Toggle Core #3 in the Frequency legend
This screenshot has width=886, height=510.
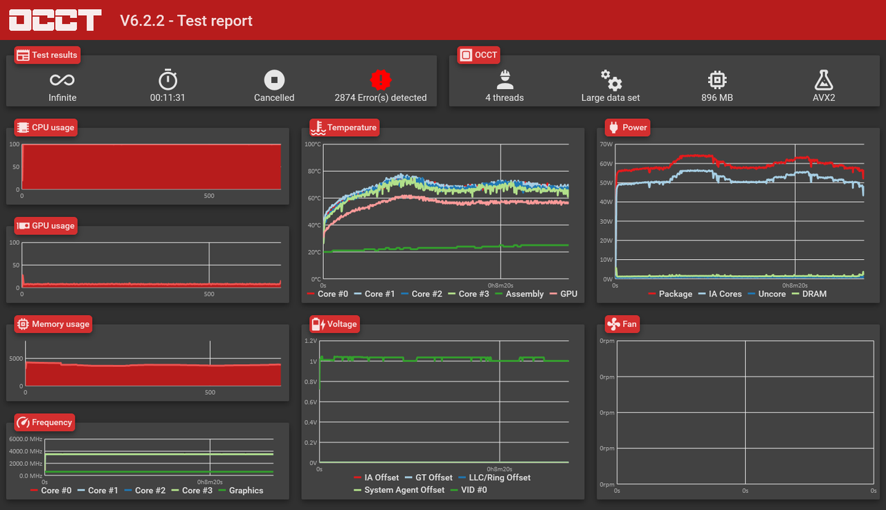tap(192, 490)
